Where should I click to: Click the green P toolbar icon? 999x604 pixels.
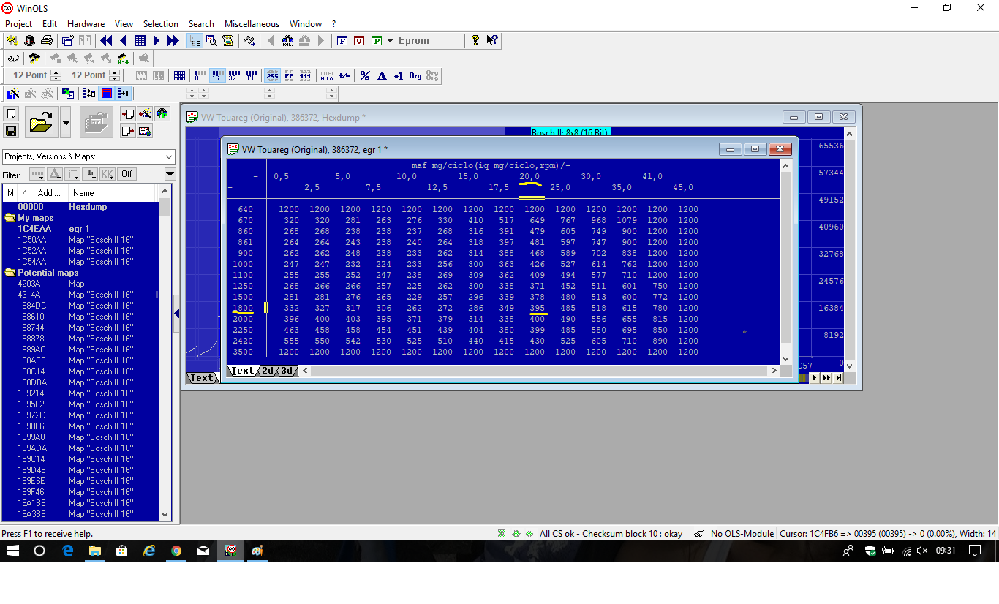coord(377,41)
